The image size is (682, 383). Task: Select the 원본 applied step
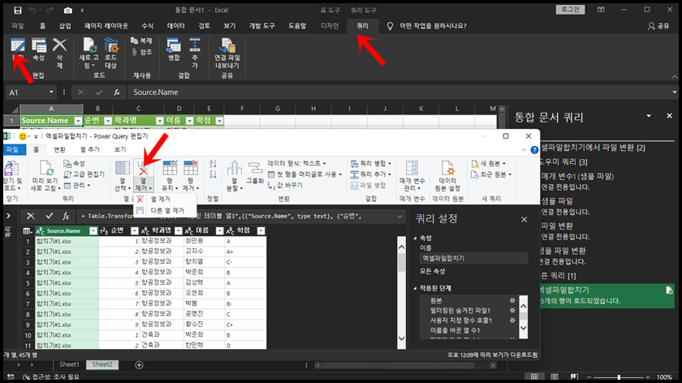(x=436, y=300)
